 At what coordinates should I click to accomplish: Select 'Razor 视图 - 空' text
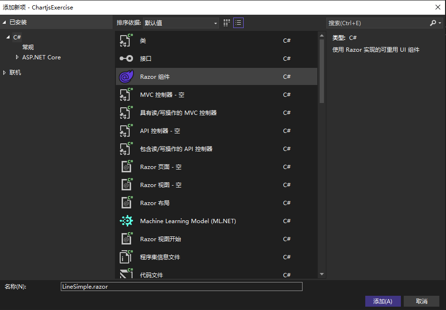point(161,185)
